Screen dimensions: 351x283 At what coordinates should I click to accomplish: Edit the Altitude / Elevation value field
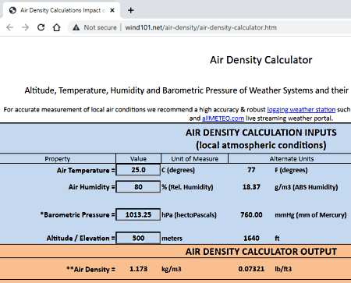138,238
